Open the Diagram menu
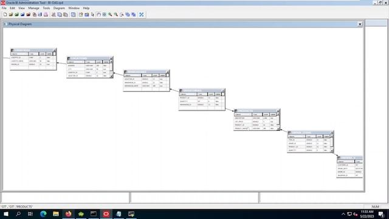Image resolution: width=389 pixels, height=219 pixels. point(59,8)
